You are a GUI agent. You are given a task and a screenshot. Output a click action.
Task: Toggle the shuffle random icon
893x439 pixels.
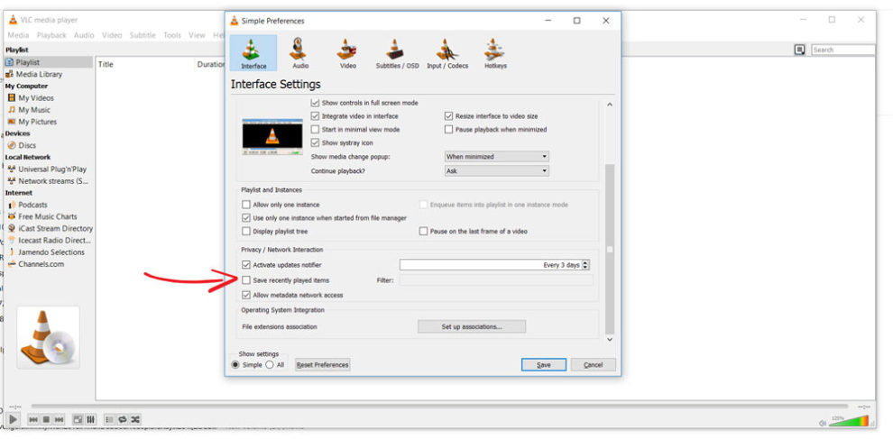click(135, 420)
